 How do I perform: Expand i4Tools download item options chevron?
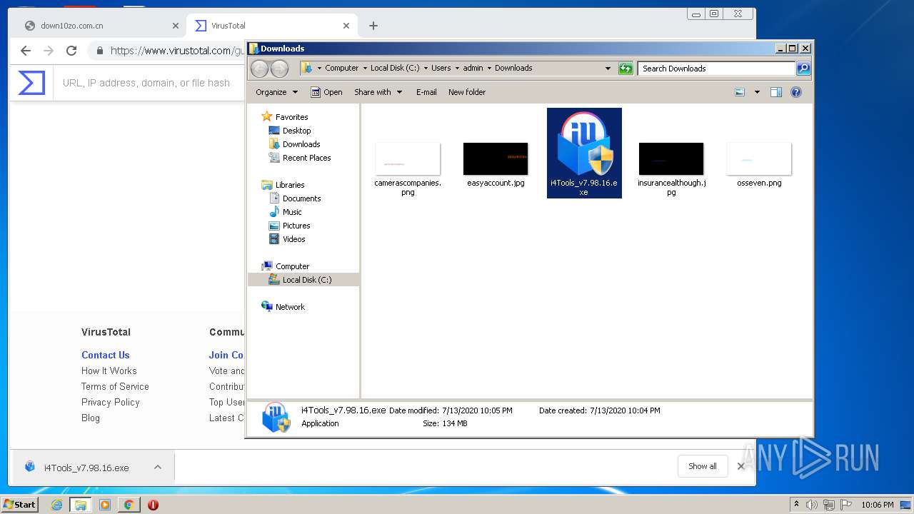tap(158, 467)
